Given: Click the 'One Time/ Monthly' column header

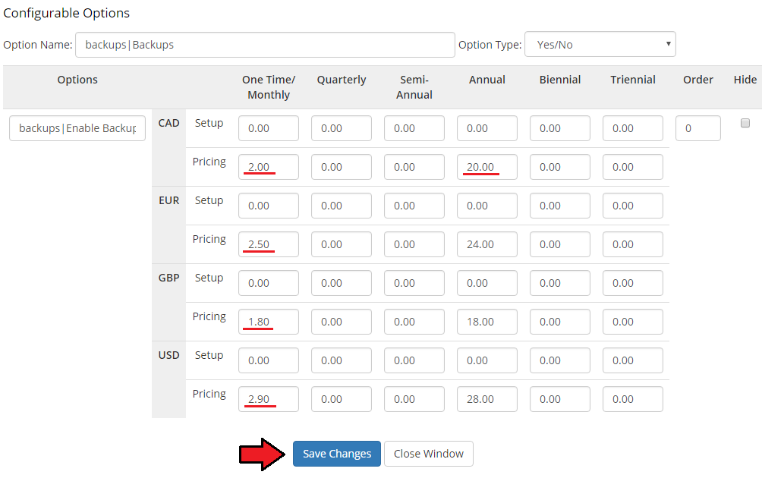Looking at the screenshot, I should 269,87.
